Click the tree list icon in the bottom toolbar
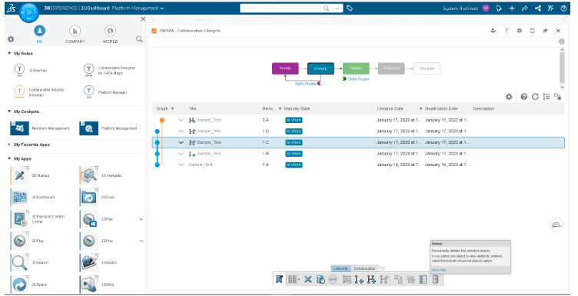Viewport: 578px width, 296px height. [x=347, y=280]
